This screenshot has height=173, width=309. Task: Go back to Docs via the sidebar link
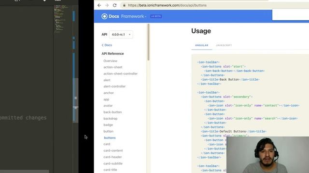click(x=107, y=45)
